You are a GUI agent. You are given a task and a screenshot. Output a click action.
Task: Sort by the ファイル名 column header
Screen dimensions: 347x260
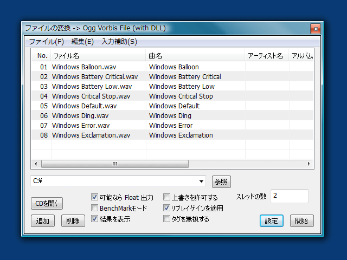pyautogui.click(x=98, y=55)
